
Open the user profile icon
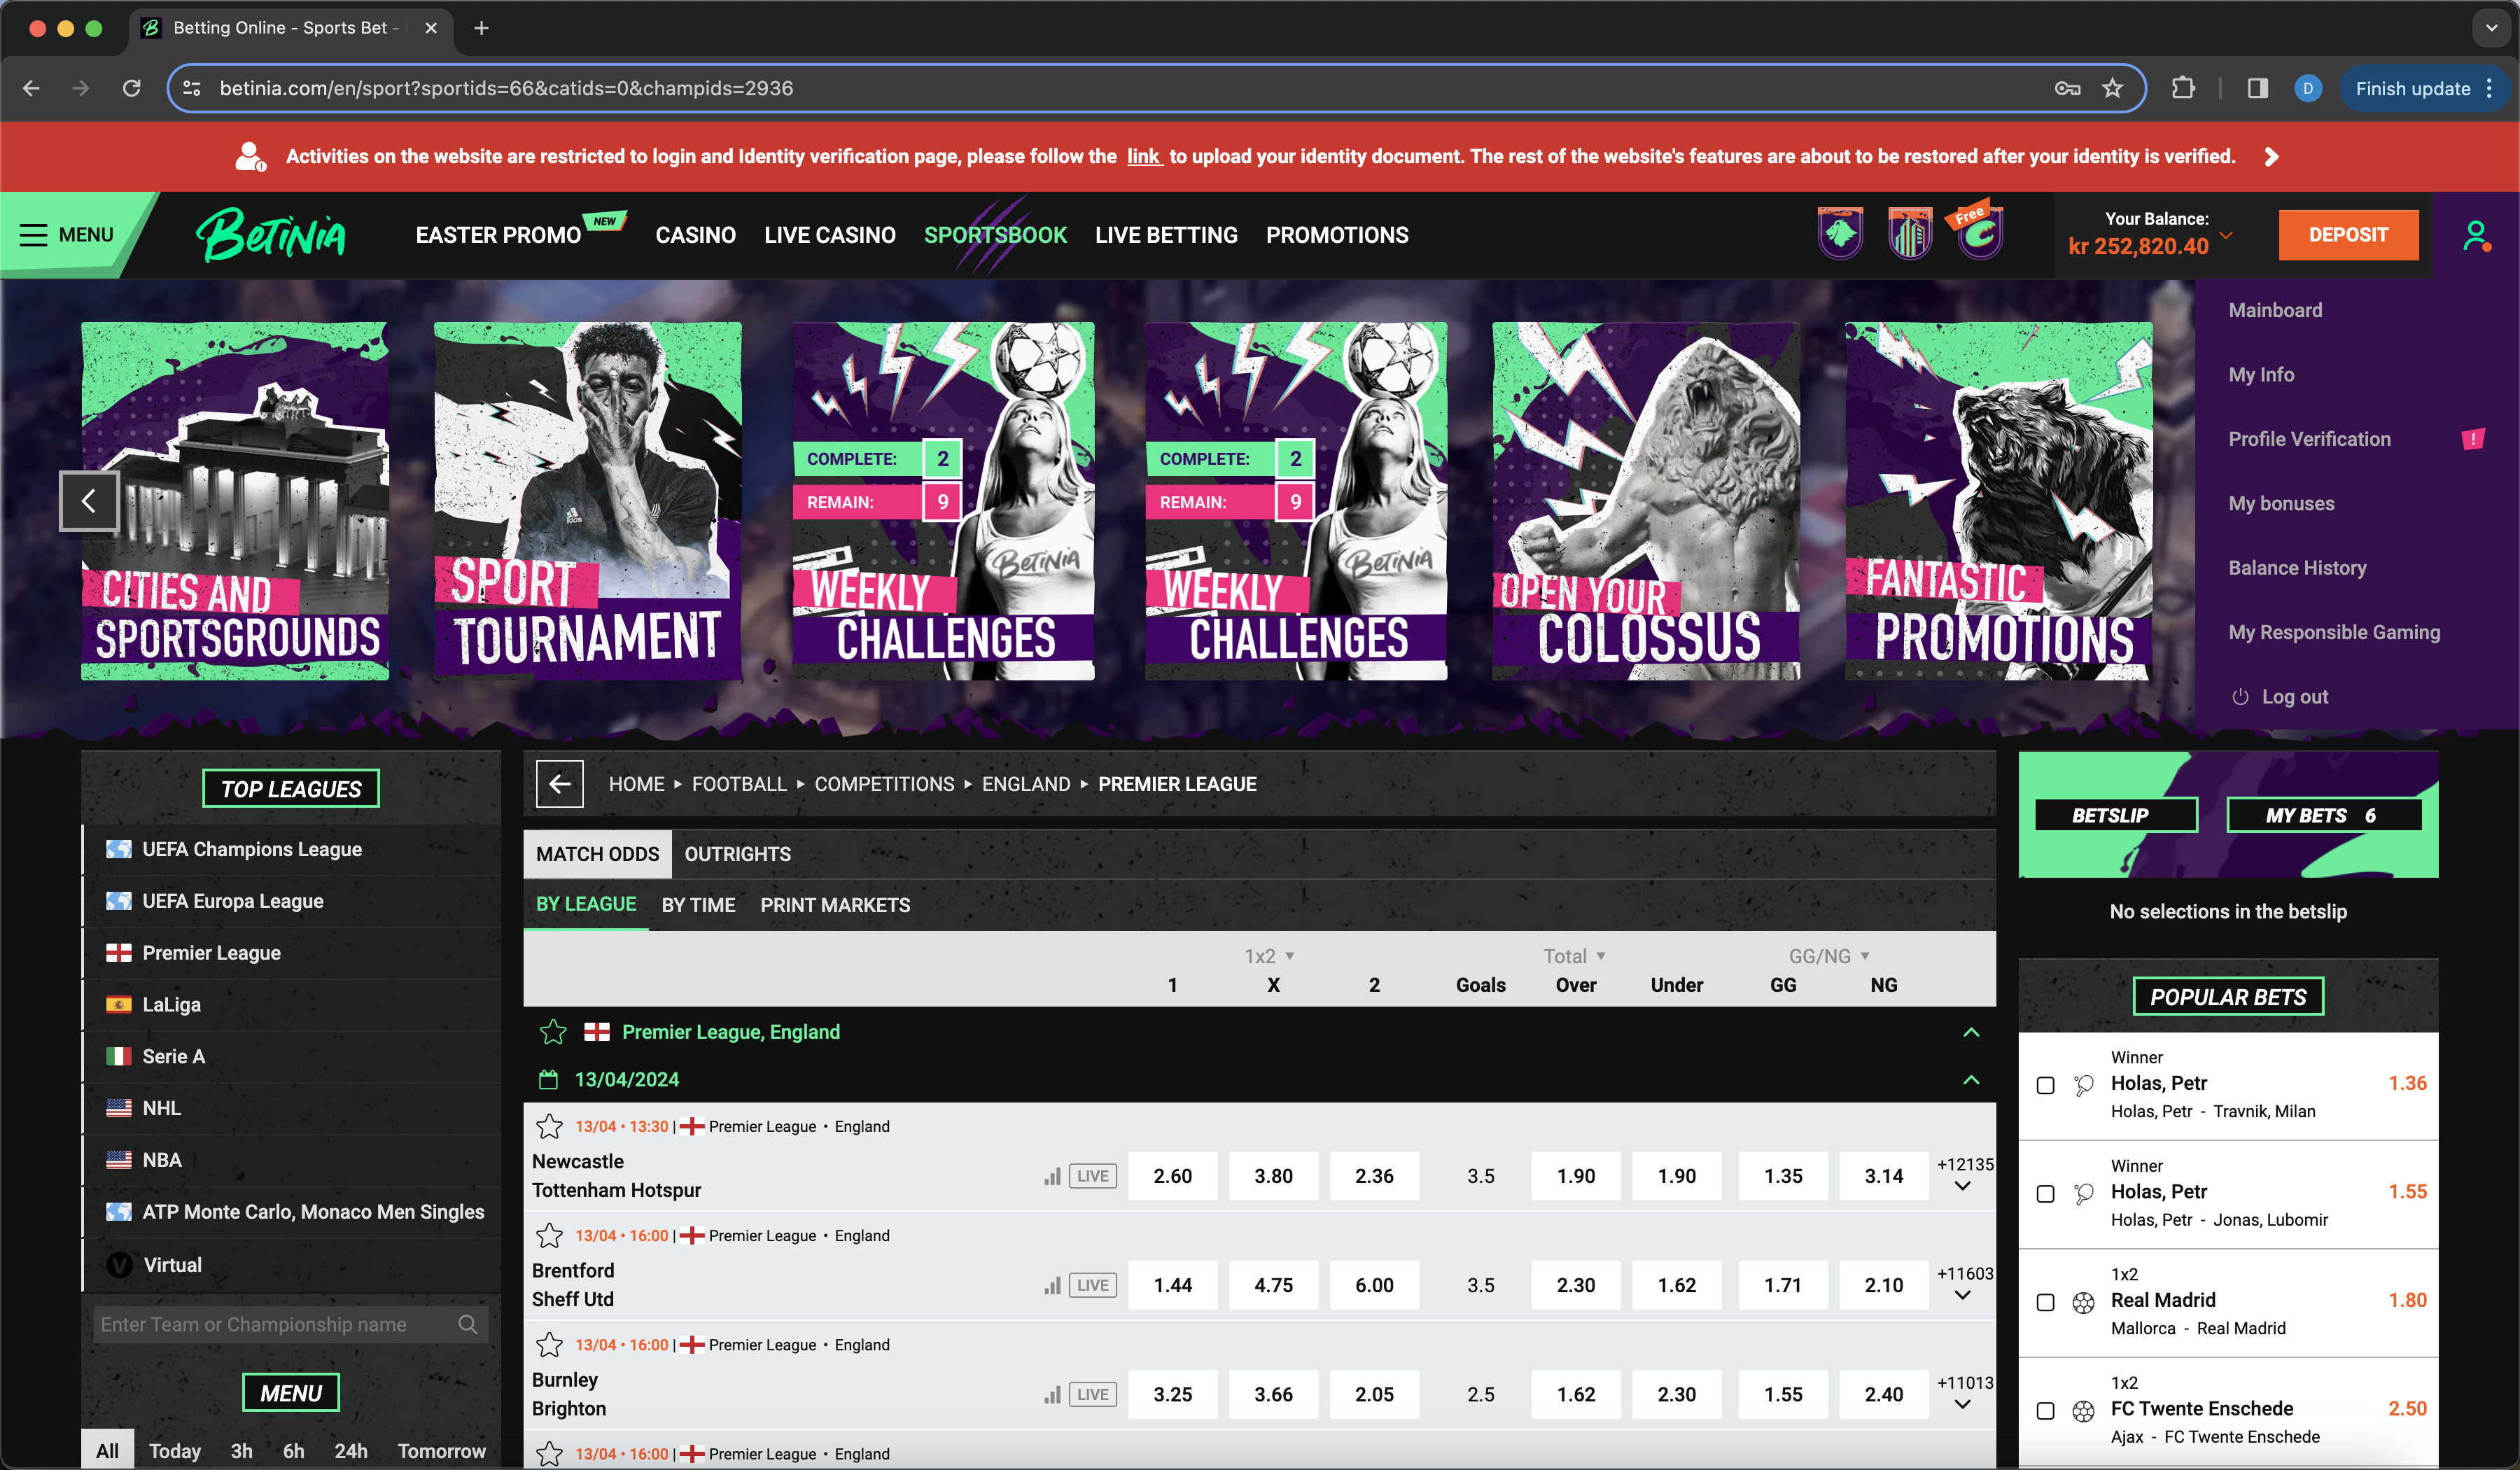point(2475,236)
